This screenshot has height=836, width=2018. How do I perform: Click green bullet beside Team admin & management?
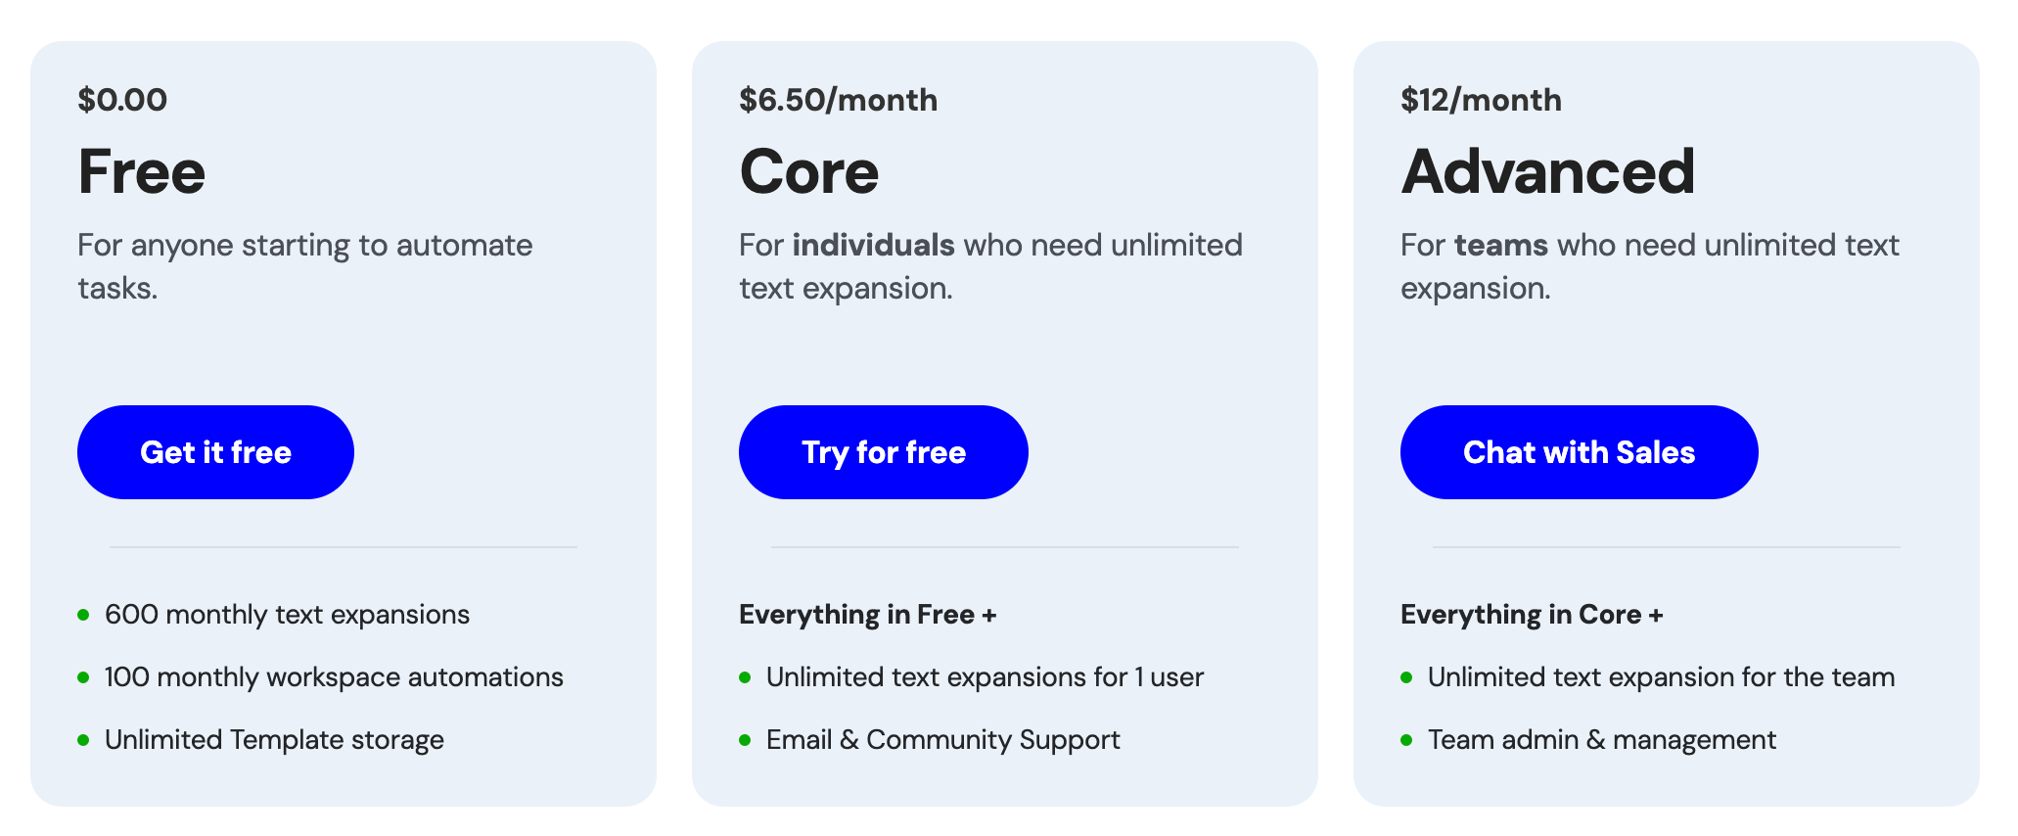[x=1406, y=740]
